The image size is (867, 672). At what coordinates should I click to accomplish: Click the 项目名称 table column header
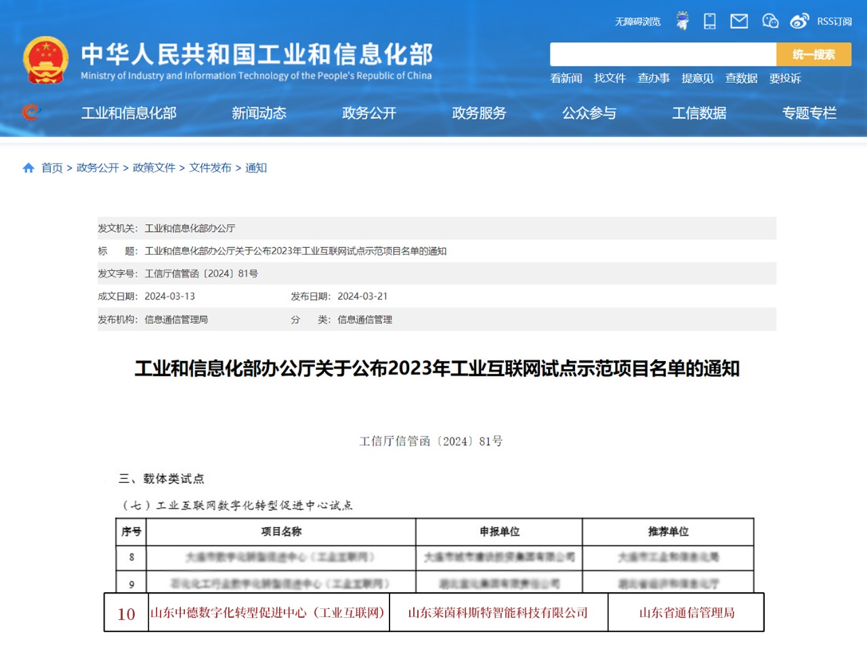(281, 532)
